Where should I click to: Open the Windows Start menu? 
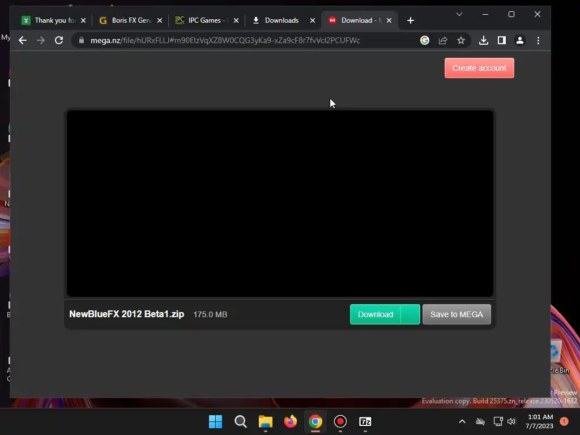coord(215,421)
